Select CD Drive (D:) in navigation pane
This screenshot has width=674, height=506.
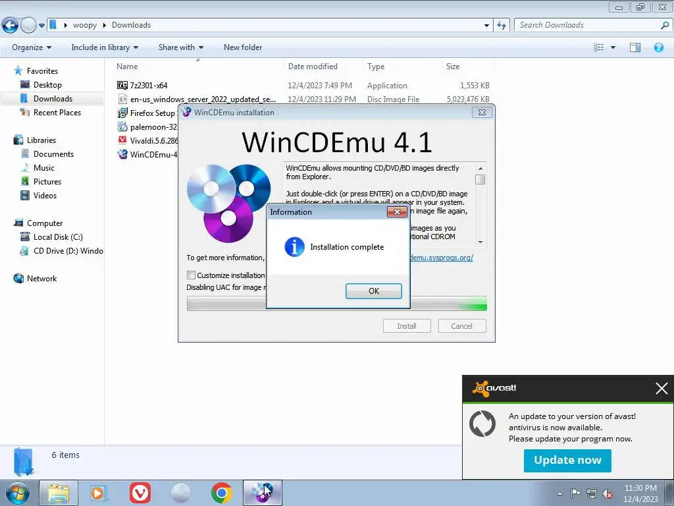[x=68, y=251]
